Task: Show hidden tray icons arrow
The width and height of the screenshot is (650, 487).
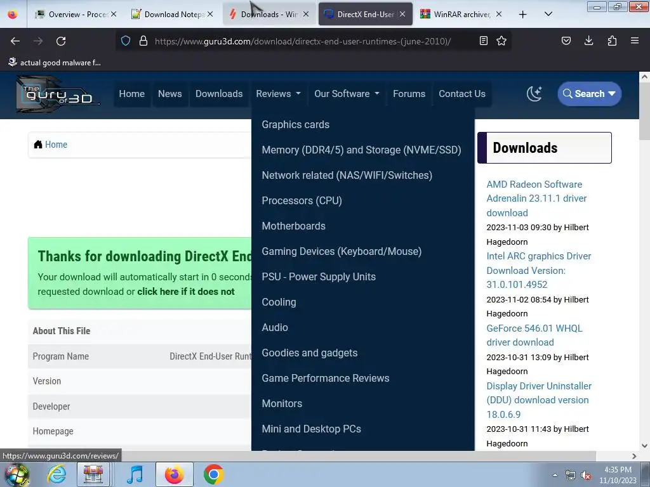Action: pyautogui.click(x=555, y=476)
